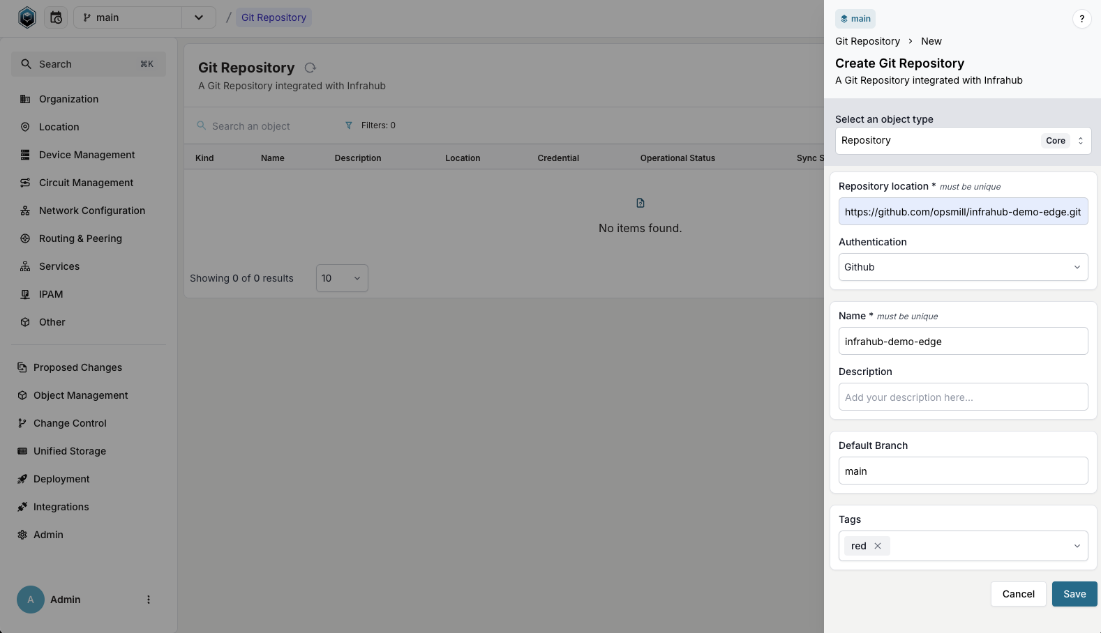The image size is (1101, 633).
Task: Open the calendar time picker icon
Action: point(57,17)
